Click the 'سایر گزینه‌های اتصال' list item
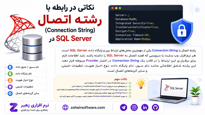Image resolution: width=205 pixels, height=115 pixels. pyautogui.click(x=27, y=93)
